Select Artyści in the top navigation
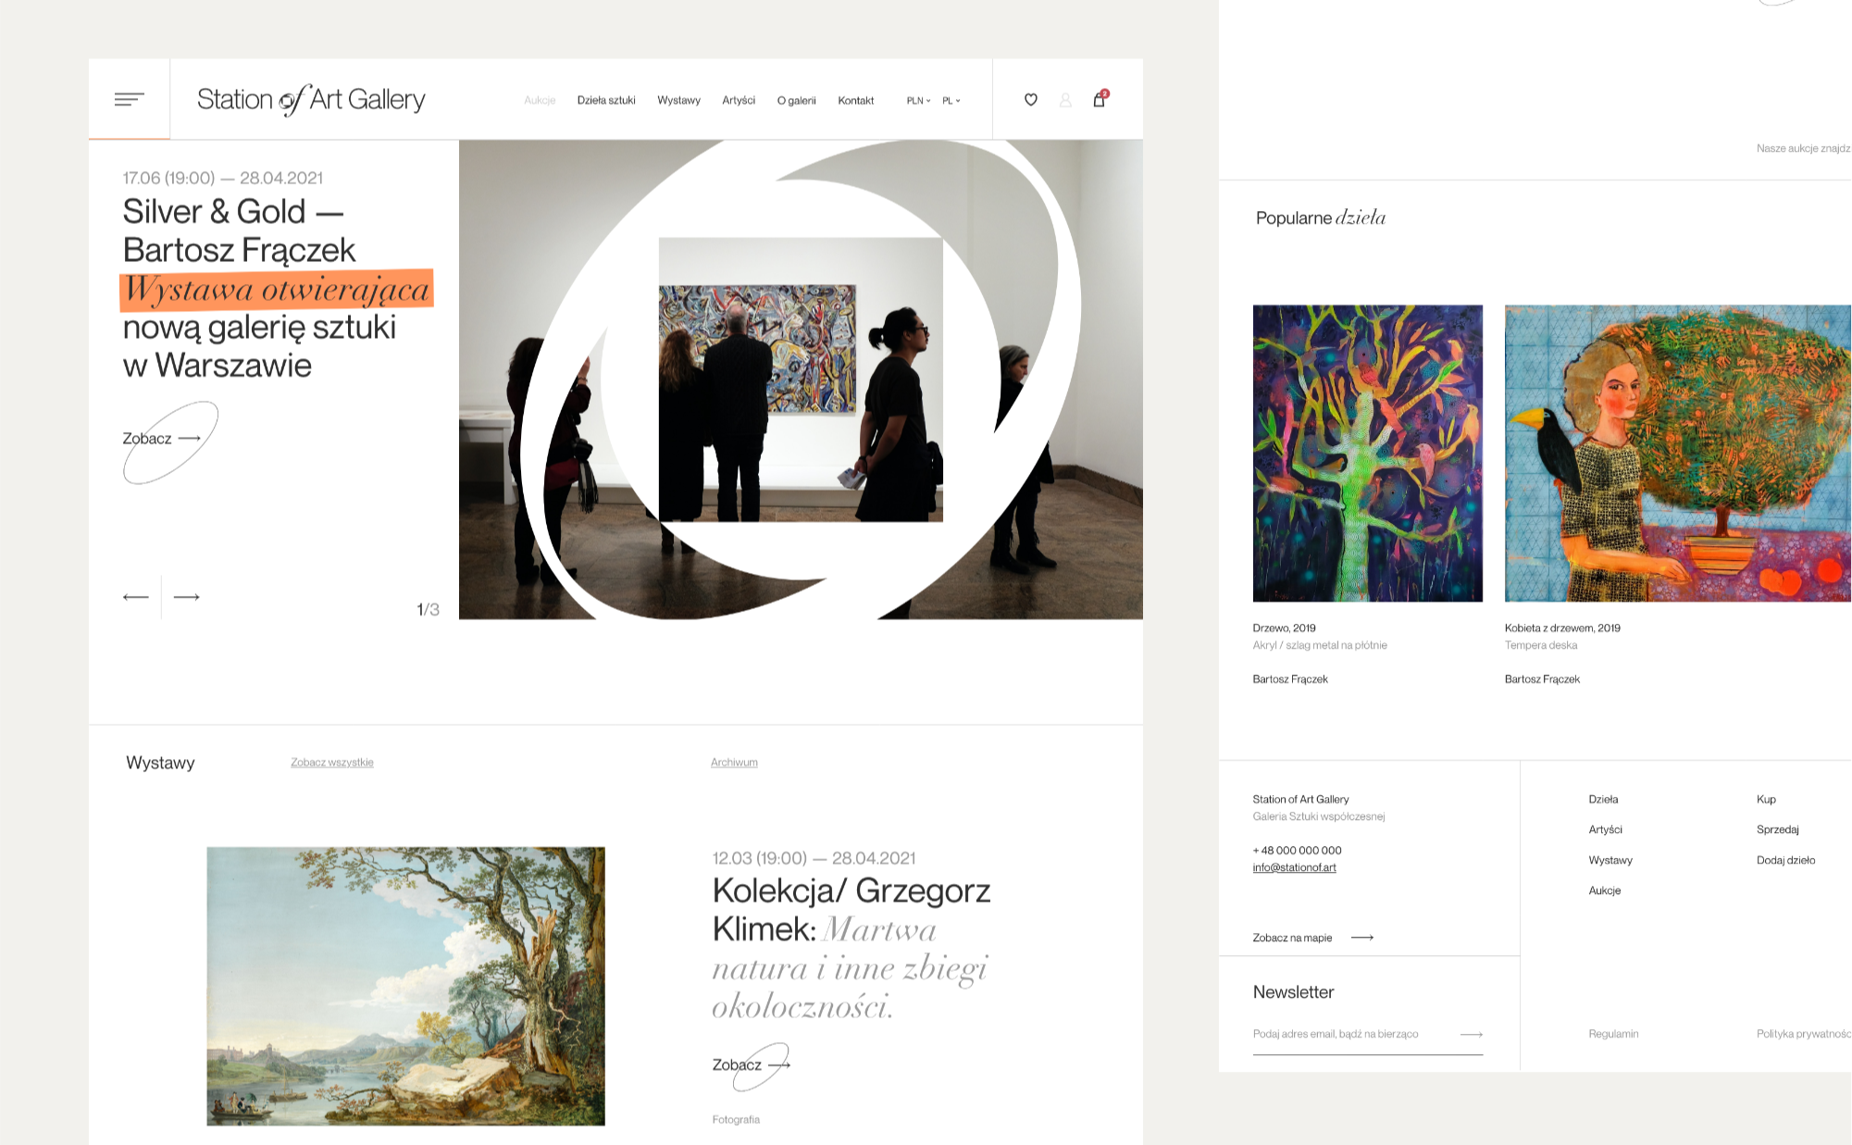The image size is (1852, 1145). pos(739,100)
